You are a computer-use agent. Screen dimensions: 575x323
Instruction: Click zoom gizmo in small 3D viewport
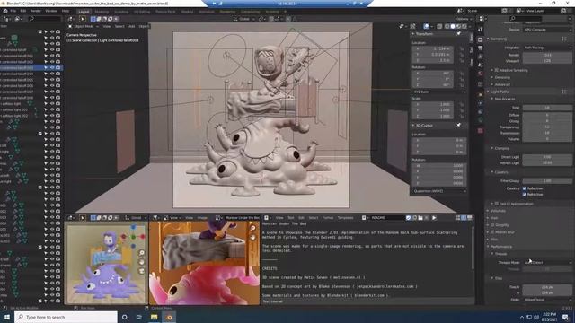click(x=142, y=253)
